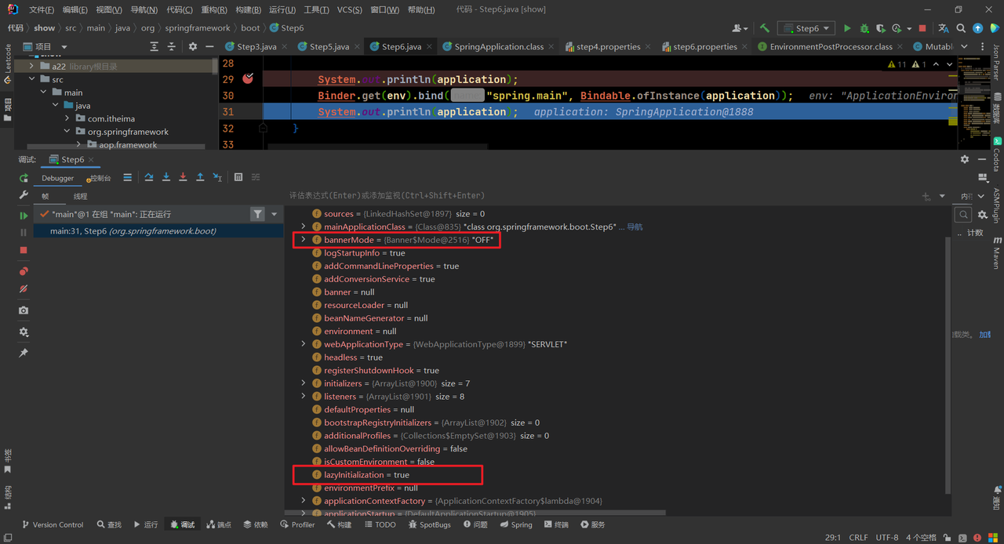Collapse the org.springframework package

(67, 132)
